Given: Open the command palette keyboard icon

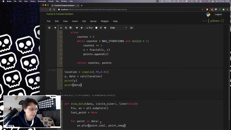Looking at the screenshot, I should (131, 28).
